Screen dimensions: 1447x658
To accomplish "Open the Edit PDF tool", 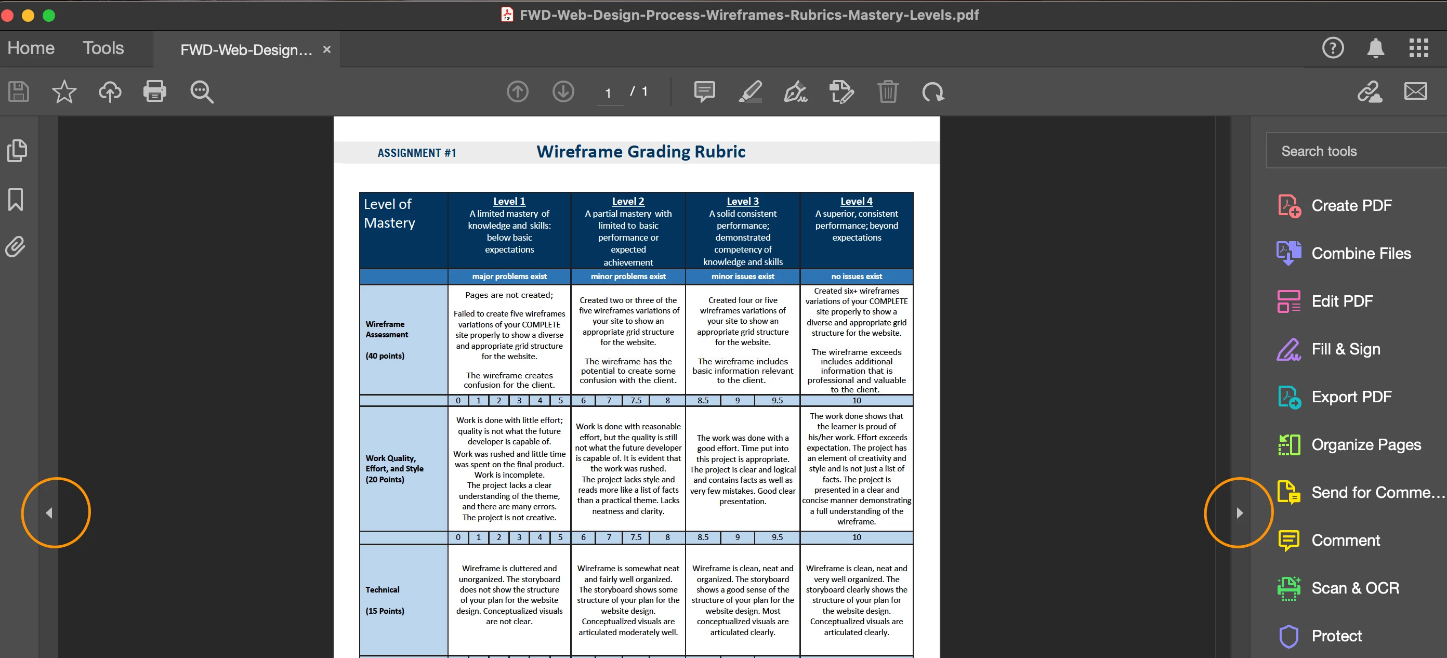I will point(1341,301).
